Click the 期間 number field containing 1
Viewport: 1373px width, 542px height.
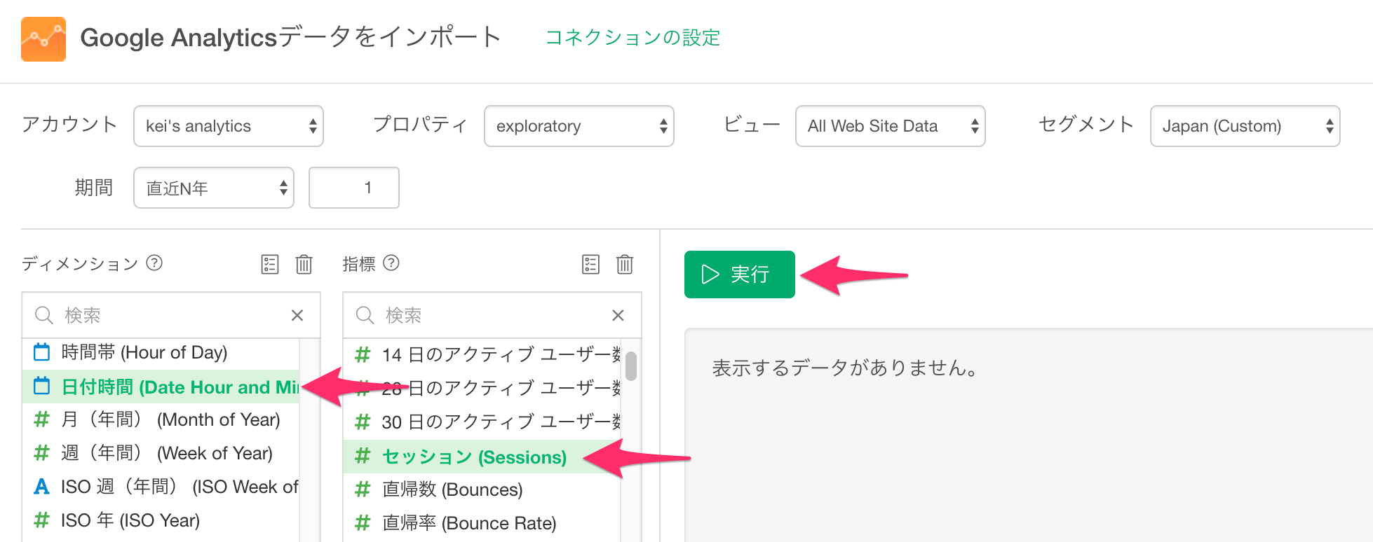354,188
